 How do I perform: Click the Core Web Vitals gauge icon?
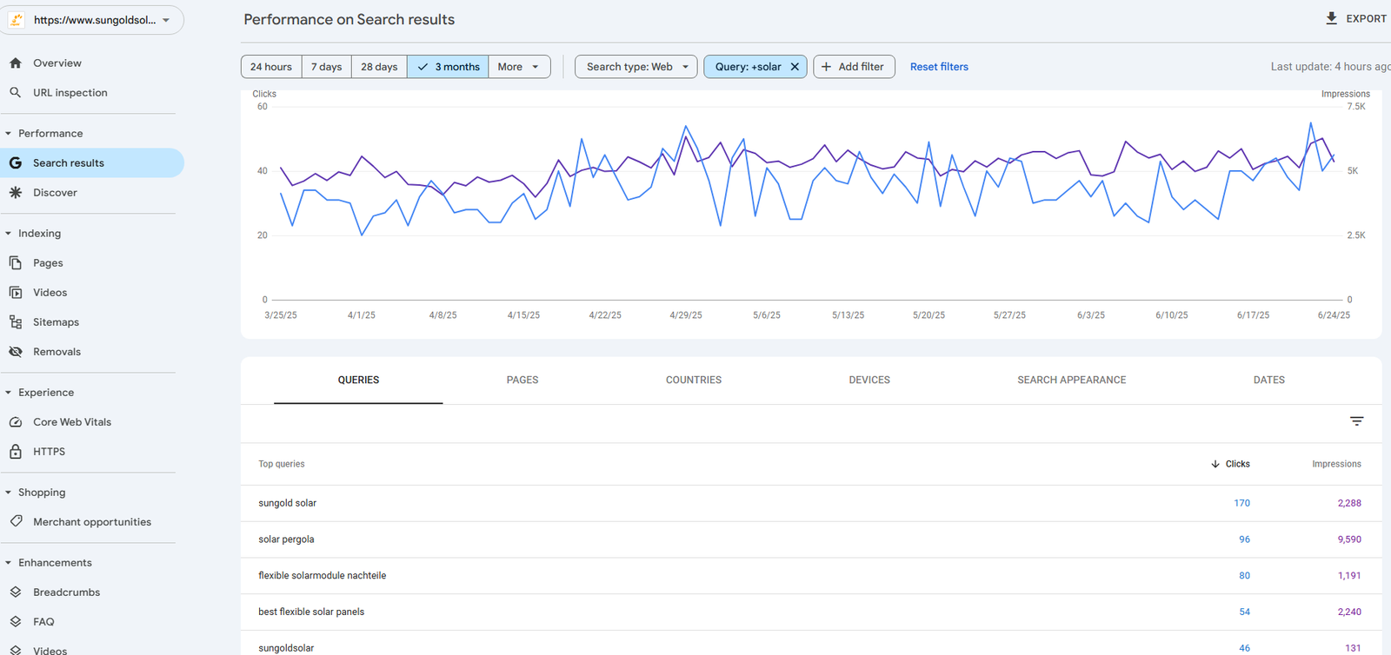coord(16,422)
